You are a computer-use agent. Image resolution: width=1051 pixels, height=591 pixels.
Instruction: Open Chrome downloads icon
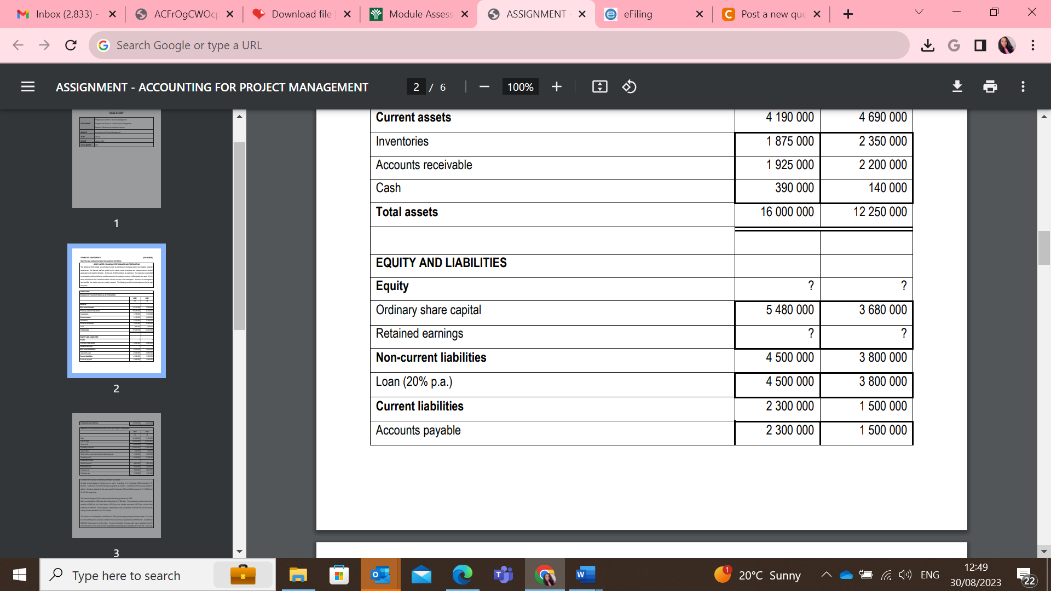tap(928, 45)
